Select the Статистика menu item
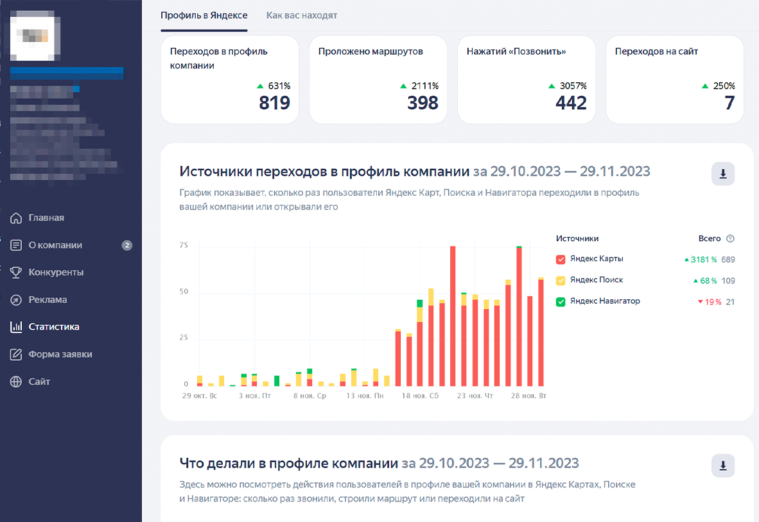 pos(54,327)
